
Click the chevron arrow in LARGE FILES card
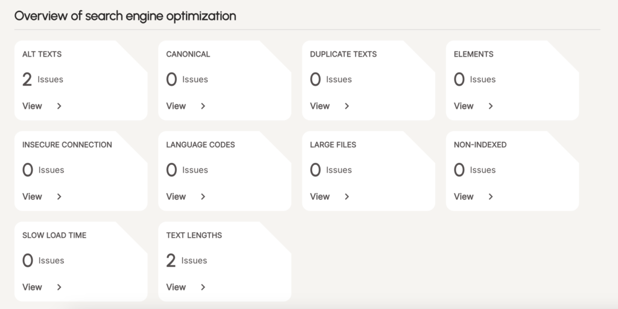click(x=347, y=197)
